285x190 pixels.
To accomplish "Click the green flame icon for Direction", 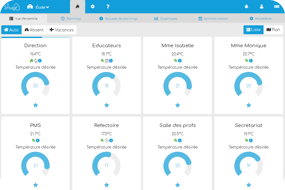I will click(x=31, y=60).
